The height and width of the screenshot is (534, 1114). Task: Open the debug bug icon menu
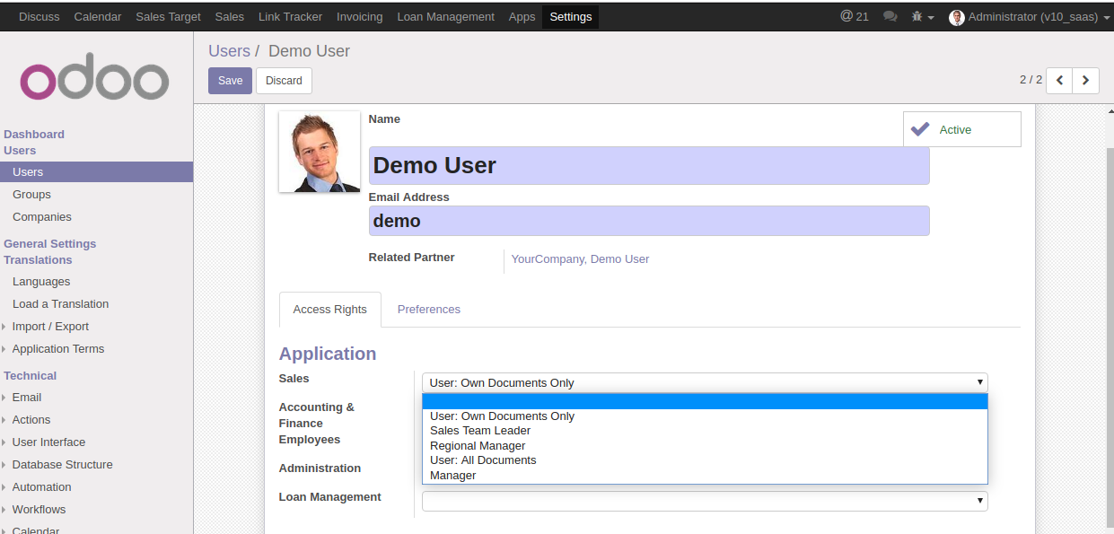[x=922, y=17]
